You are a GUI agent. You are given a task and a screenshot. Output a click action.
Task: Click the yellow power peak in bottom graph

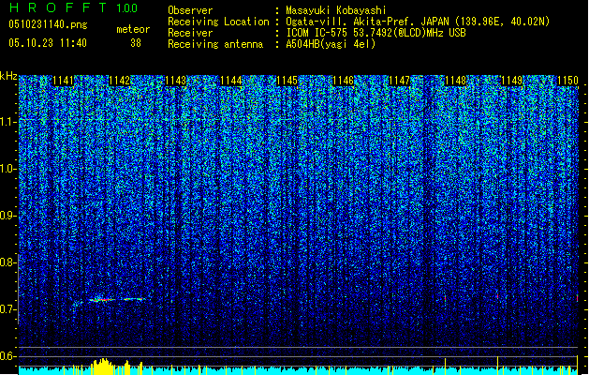coord(102,367)
